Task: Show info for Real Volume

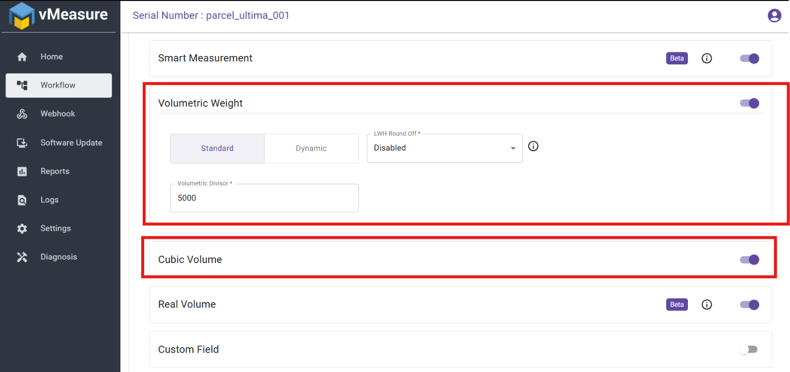Action: [x=707, y=305]
